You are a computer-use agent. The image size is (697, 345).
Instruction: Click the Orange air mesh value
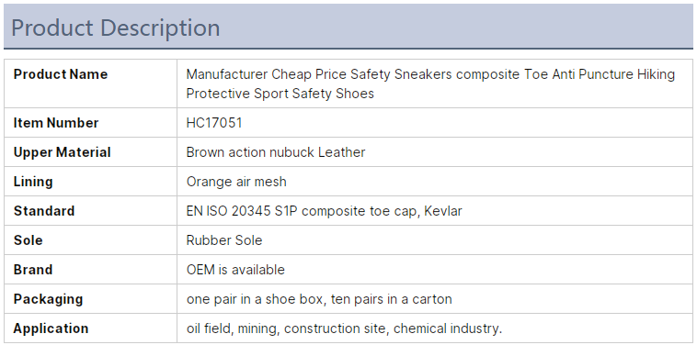coord(236,182)
